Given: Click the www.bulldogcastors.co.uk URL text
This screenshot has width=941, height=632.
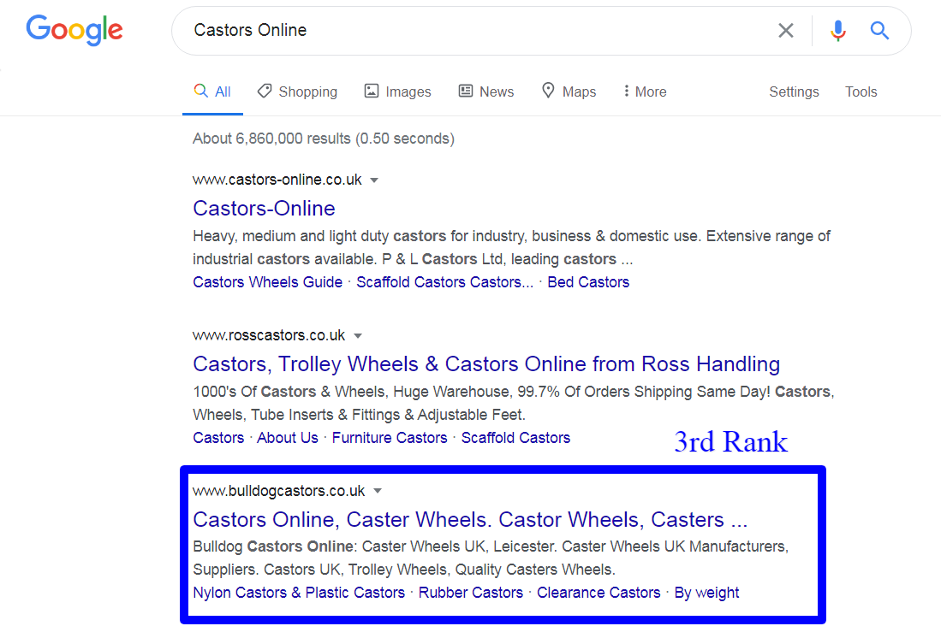Looking at the screenshot, I should point(279,491).
